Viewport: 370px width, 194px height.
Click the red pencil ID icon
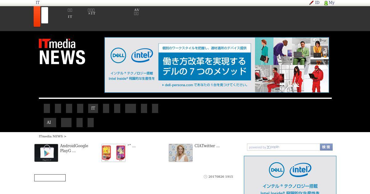click(x=311, y=3)
